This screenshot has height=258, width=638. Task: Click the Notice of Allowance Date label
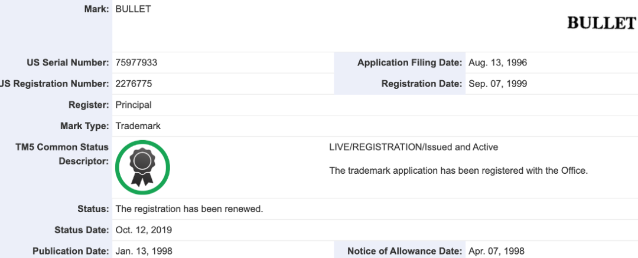(x=405, y=252)
